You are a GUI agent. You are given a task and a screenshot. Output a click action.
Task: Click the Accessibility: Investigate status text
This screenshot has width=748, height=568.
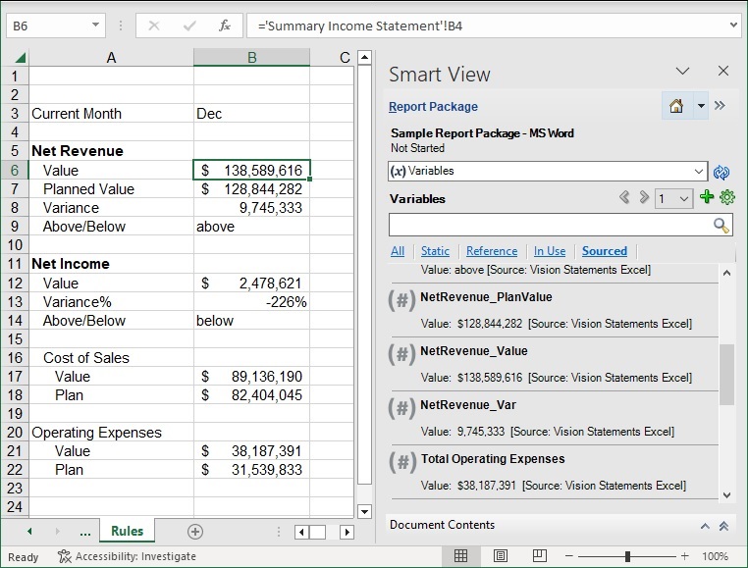click(135, 556)
